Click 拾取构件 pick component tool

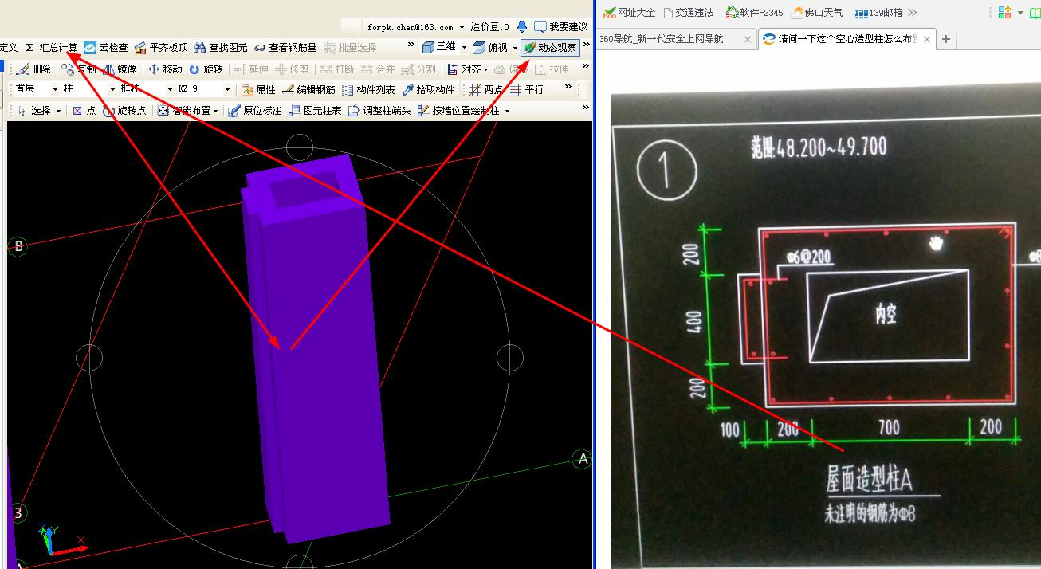428,90
